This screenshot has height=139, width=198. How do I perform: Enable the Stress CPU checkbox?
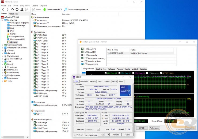coord(86,49)
